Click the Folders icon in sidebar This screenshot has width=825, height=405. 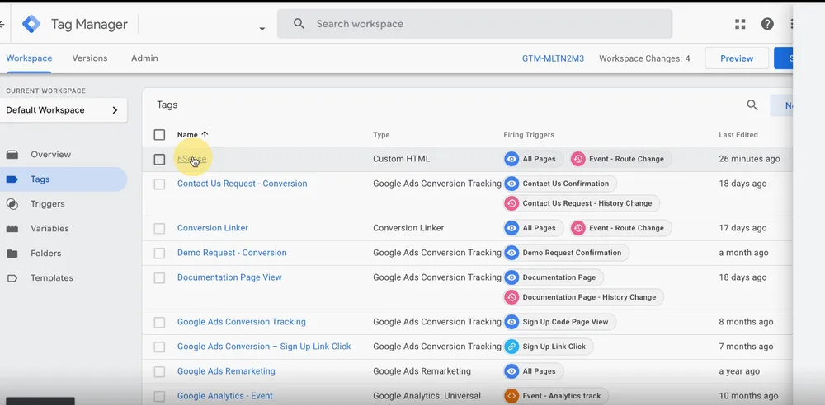[12, 254]
